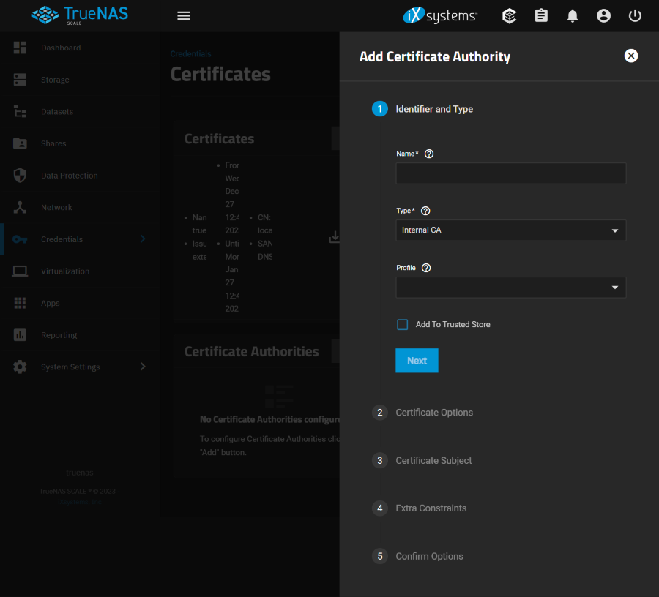This screenshot has height=597, width=659.
Task: Click help icon next to Type
Action: [425, 211]
